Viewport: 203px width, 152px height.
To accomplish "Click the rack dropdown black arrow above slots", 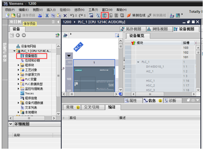I will click(69, 56).
